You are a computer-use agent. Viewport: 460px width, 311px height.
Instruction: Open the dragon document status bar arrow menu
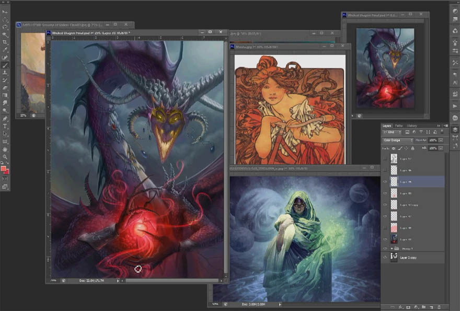pyautogui.click(x=118, y=281)
